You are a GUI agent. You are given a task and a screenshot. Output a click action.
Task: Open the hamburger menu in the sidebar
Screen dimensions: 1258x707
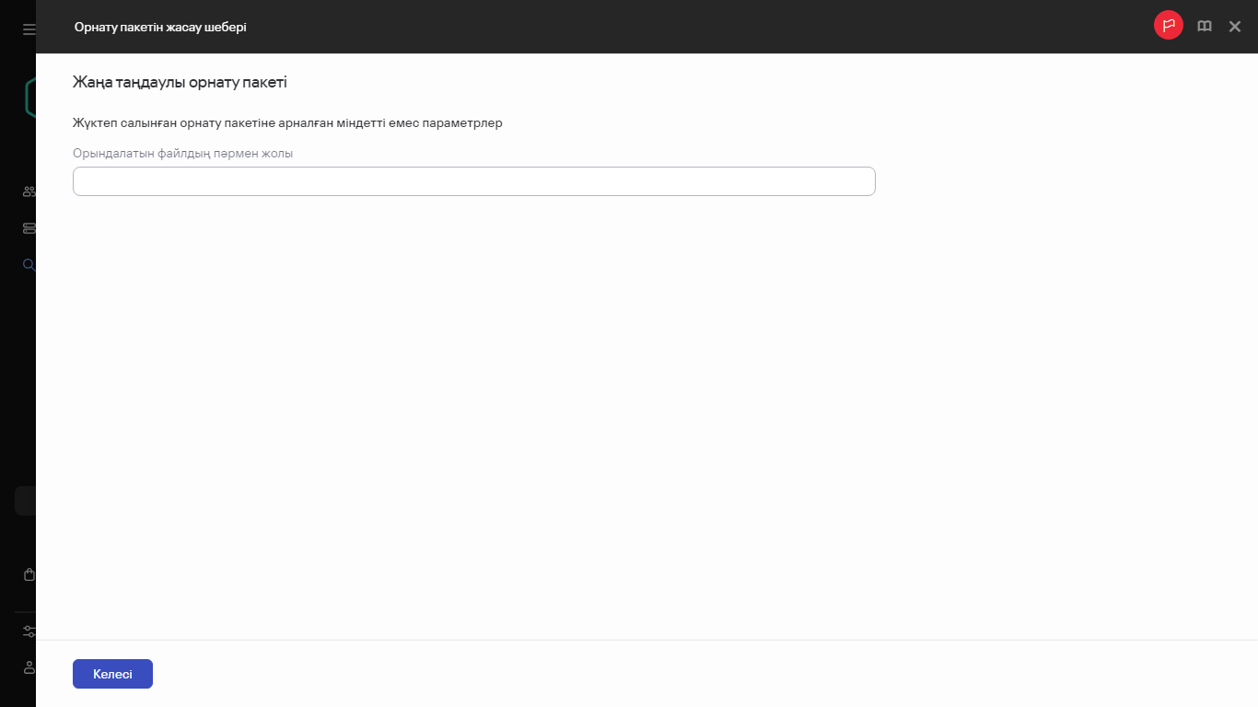29,29
